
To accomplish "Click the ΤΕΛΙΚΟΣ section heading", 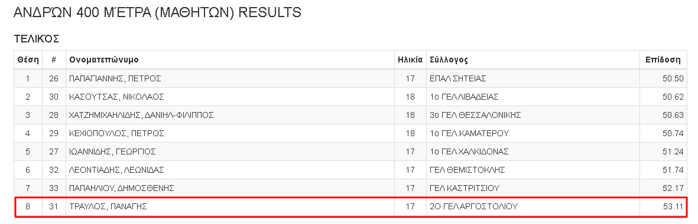I will tap(37, 39).
